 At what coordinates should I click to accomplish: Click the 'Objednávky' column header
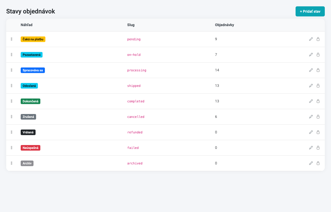tap(224, 25)
